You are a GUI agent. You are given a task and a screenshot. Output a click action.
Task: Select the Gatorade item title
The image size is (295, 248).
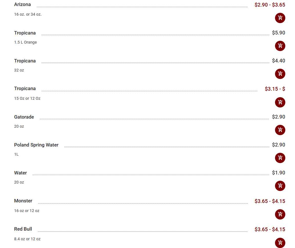pos(24,117)
